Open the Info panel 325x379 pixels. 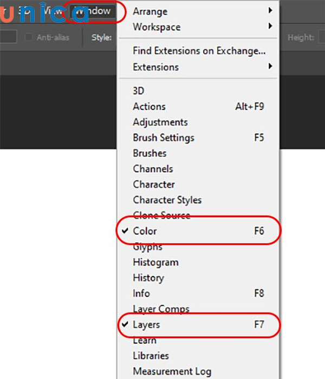pos(141,293)
